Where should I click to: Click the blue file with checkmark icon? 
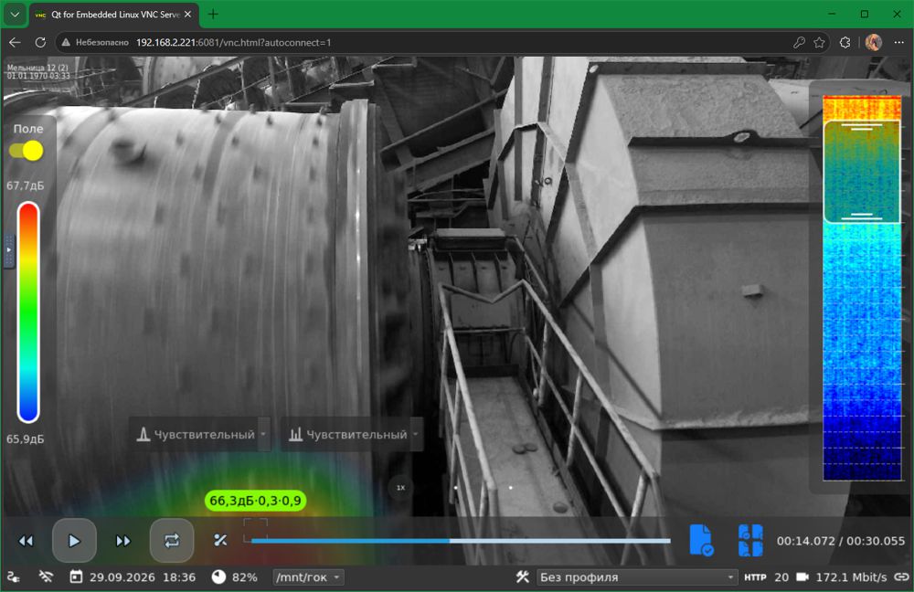coord(701,540)
